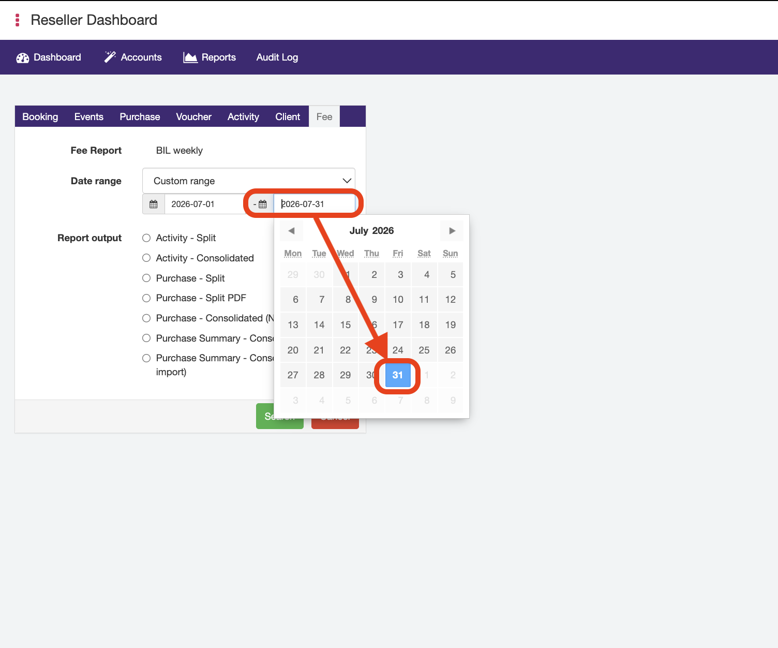Select Activity - Split report output

(146, 238)
